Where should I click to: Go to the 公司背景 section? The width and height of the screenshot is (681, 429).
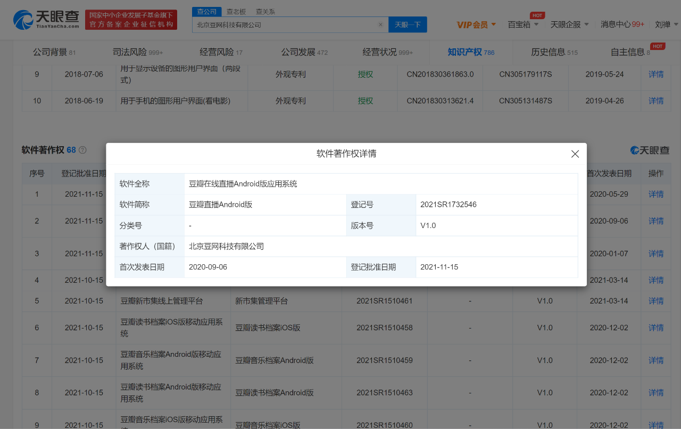[54, 52]
